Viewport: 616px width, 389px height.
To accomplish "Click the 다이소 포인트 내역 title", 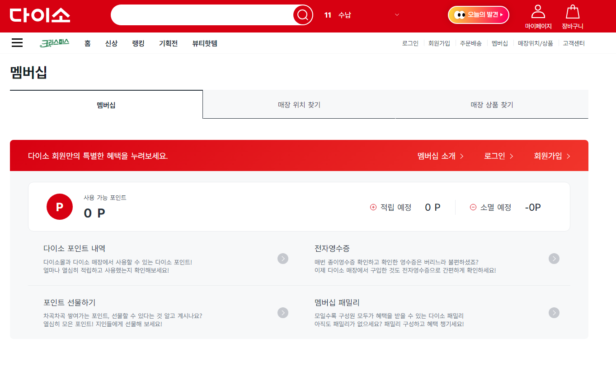I will coord(75,248).
